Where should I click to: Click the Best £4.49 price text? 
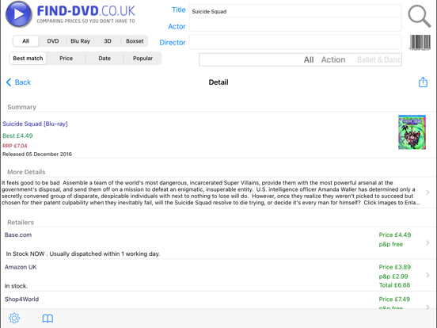point(17,135)
